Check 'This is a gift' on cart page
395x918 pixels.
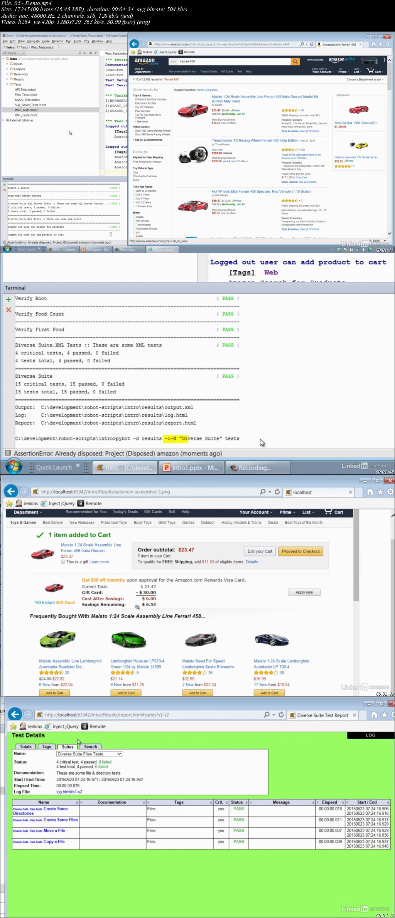[x=63, y=562]
